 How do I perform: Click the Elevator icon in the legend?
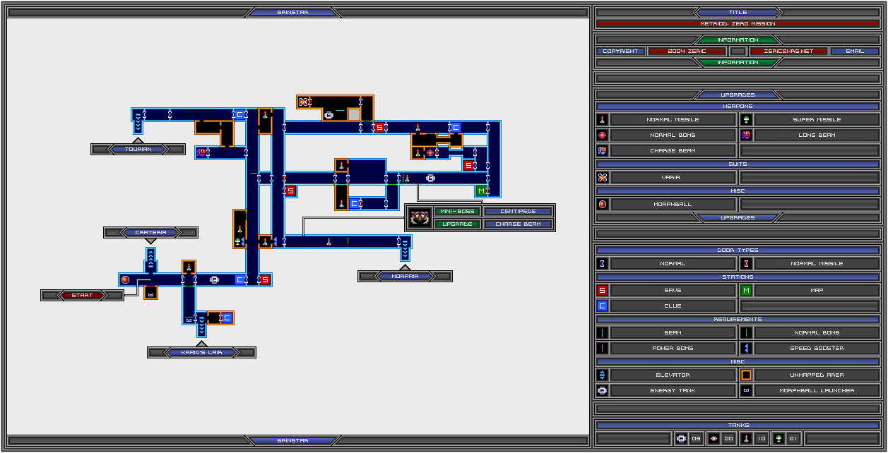pyautogui.click(x=602, y=375)
